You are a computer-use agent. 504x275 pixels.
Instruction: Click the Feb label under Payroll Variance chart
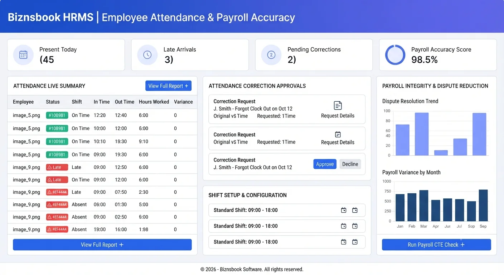tap(412, 226)
